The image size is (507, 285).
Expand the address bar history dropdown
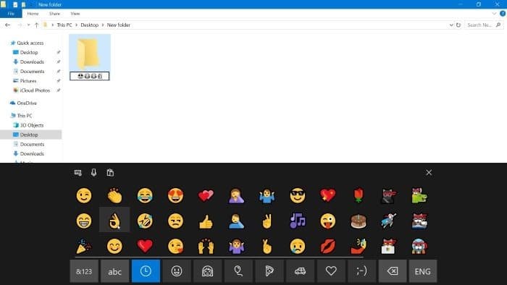[451, 25]
